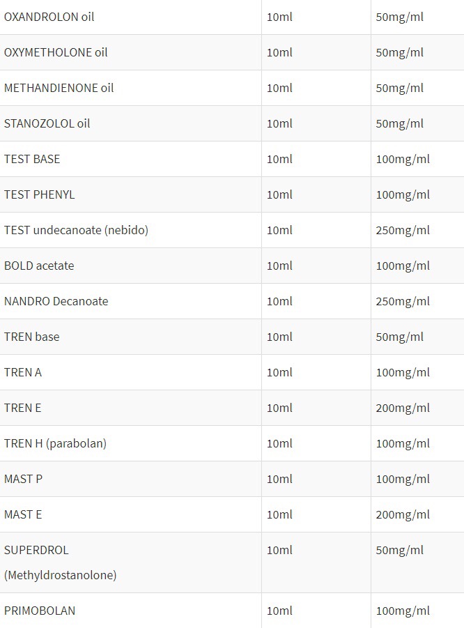Click the 10ml volume in SUPERDROL row
The height and width of the screenshot is (628, 464).
pyautogui.click(x=279, y=550)
